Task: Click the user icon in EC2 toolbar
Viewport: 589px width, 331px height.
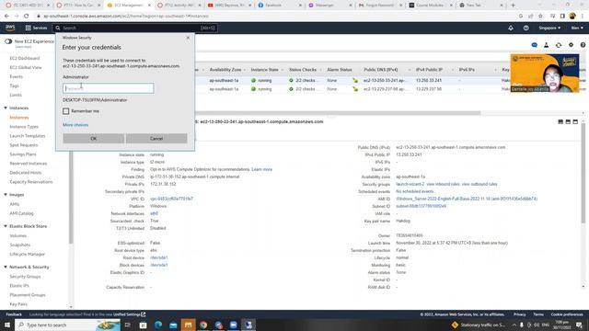Action: pyautogui.click(x=546, y=45)
